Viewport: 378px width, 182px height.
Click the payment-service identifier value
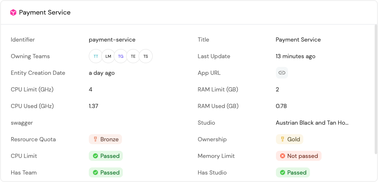point(112,39)
